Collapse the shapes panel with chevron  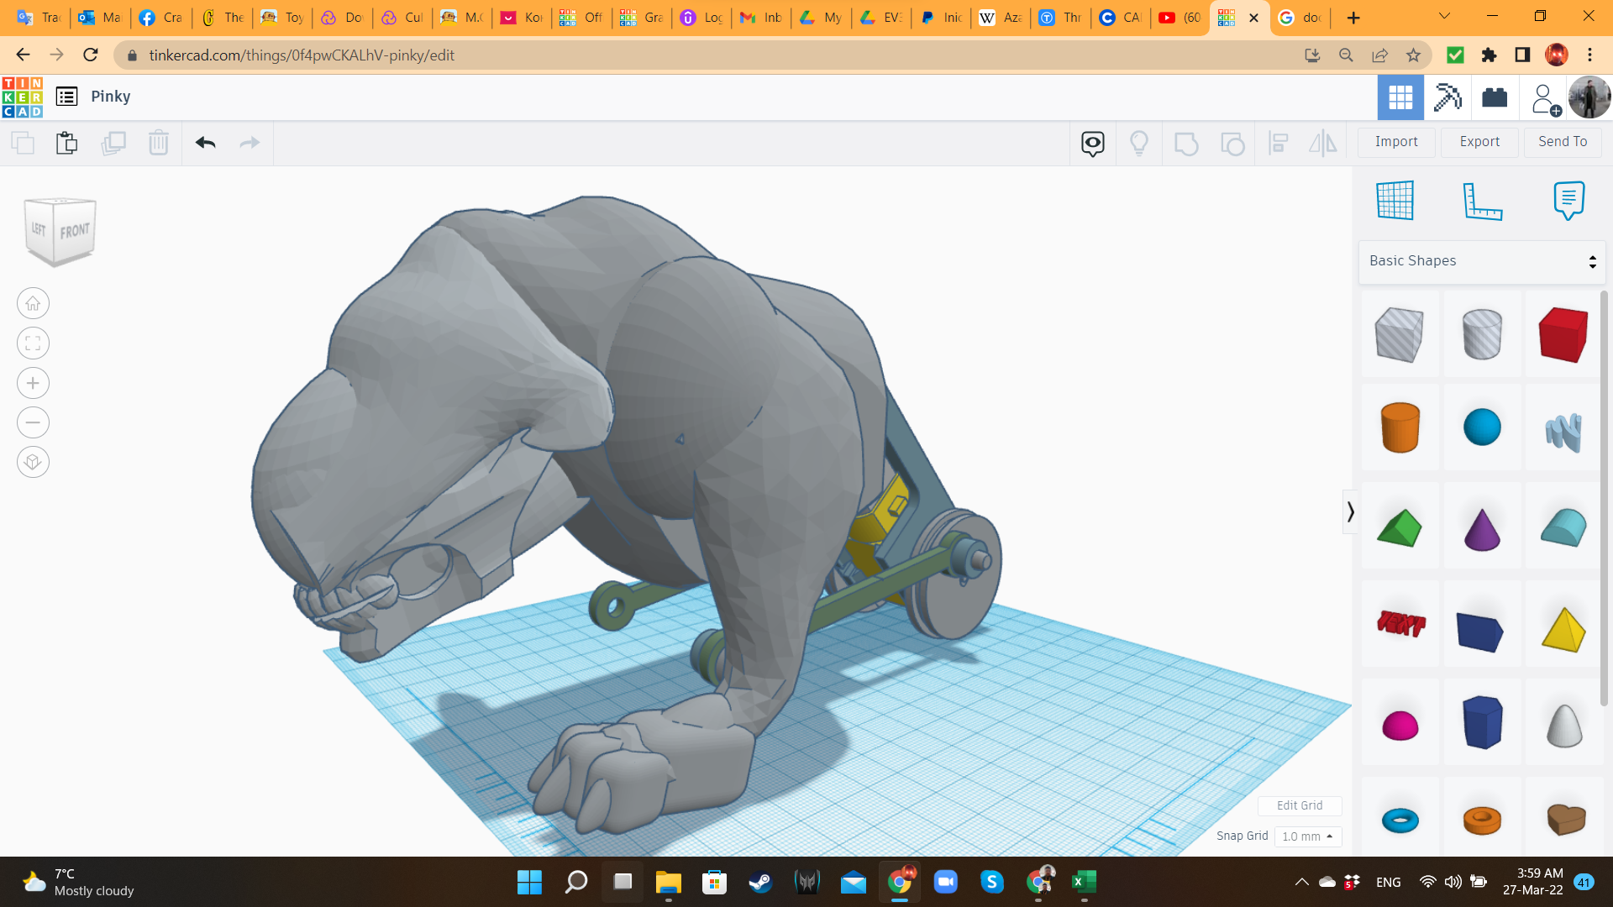(1350, 511)
